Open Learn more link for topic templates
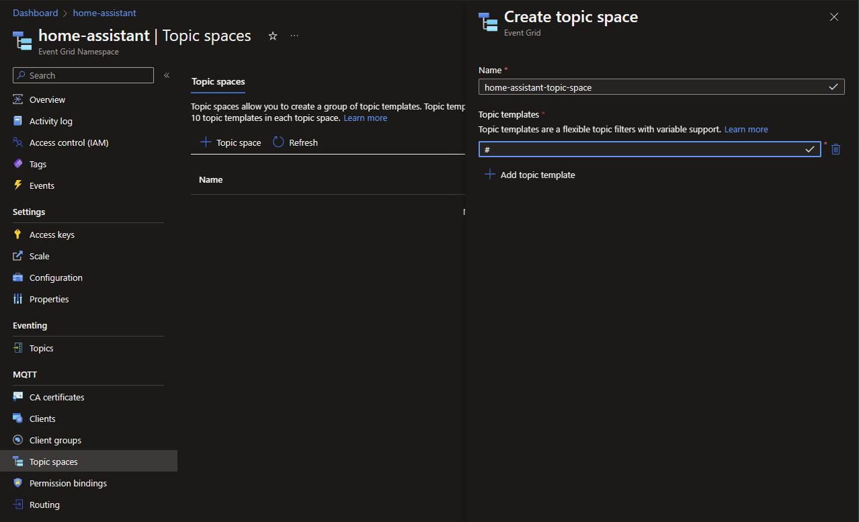 (x=746, y=129)
